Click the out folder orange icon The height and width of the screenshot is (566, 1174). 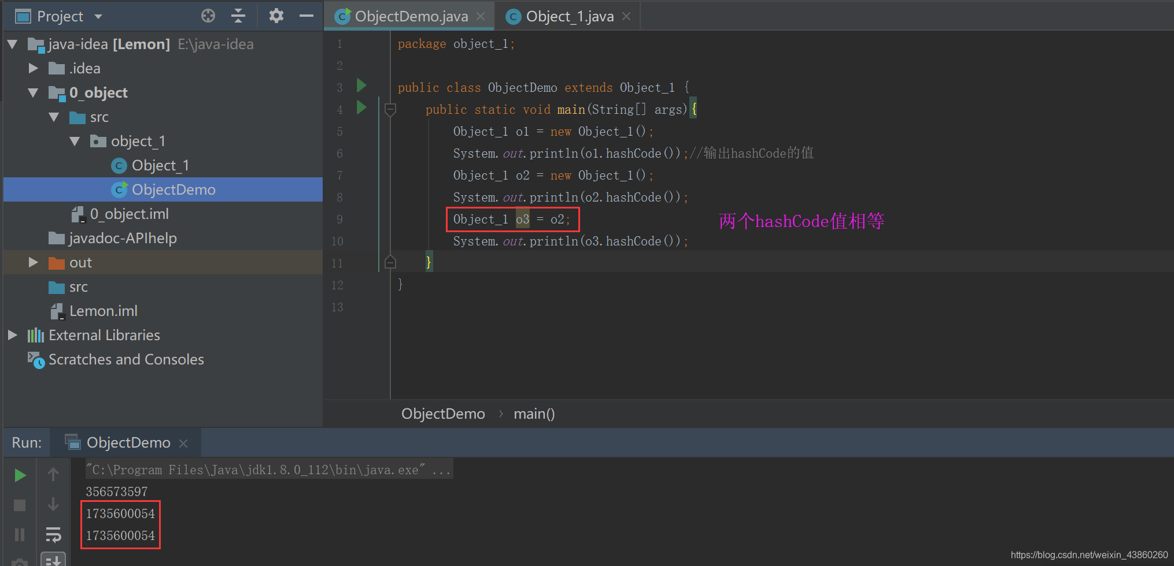click(x=57, y=263)
